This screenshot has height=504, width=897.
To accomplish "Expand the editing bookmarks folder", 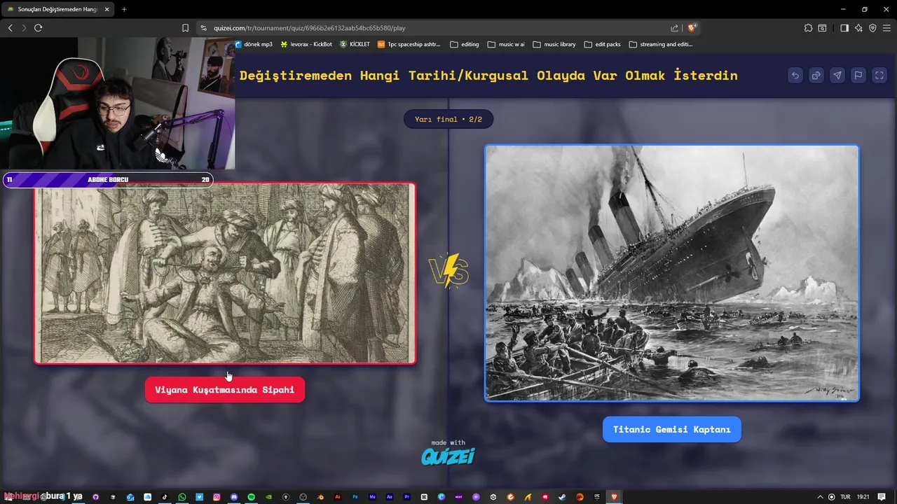I will (465, 44).
